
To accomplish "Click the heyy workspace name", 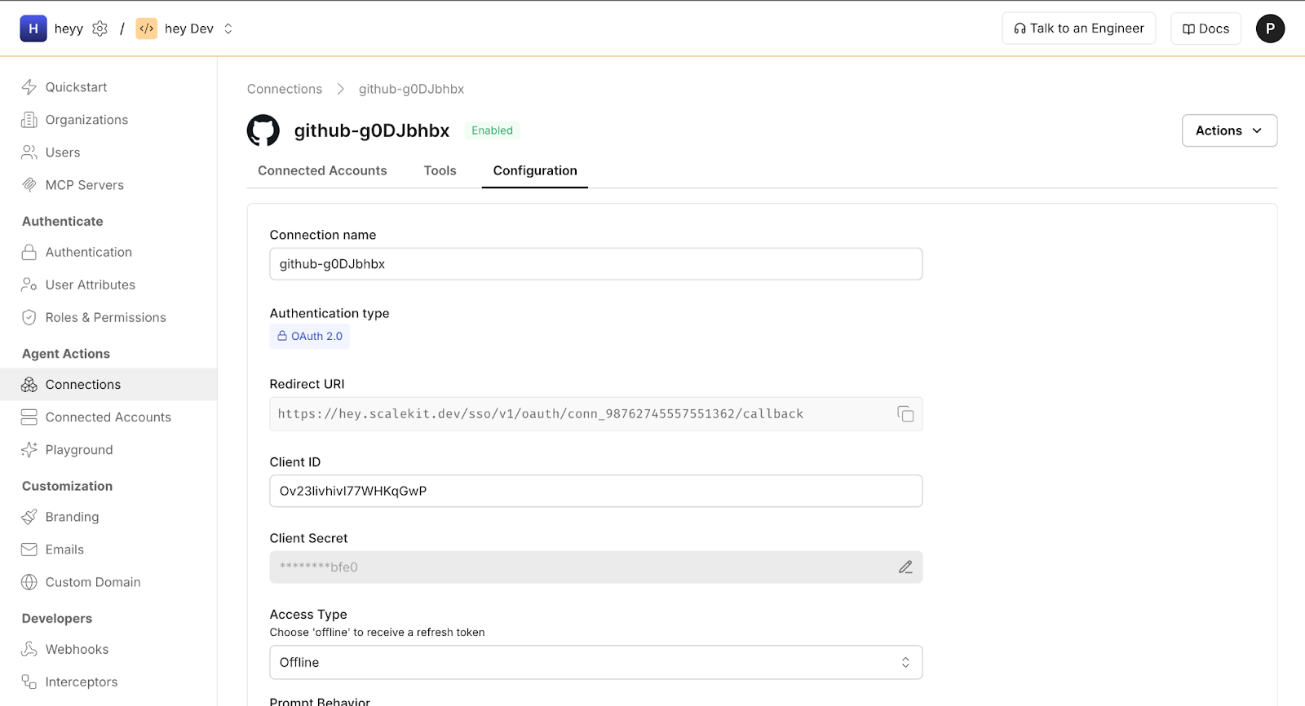I will tap(69, 29).
